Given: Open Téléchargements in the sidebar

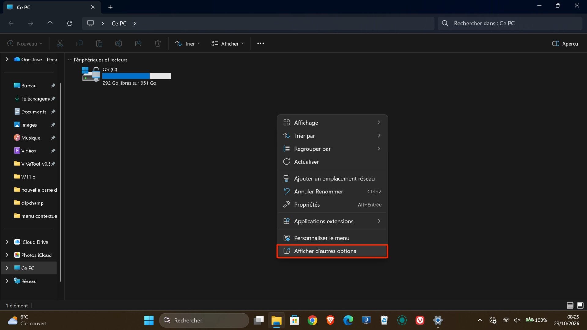Looking at the screenshot, I should [x=35, y=99].
